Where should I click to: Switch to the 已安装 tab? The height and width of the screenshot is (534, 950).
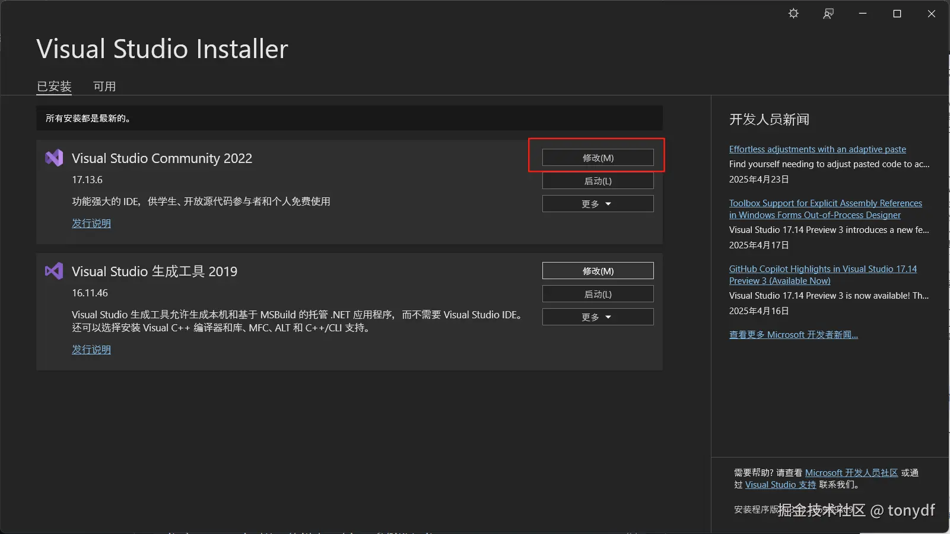click(54, 87)
